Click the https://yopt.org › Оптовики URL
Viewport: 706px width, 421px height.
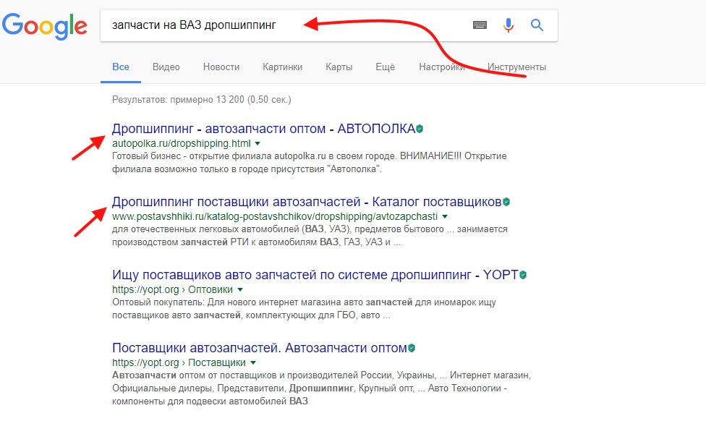click(x=172, y=289)
